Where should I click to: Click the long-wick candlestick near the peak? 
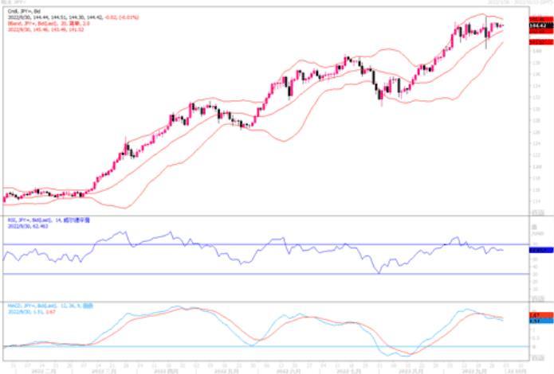click(486, 33)
